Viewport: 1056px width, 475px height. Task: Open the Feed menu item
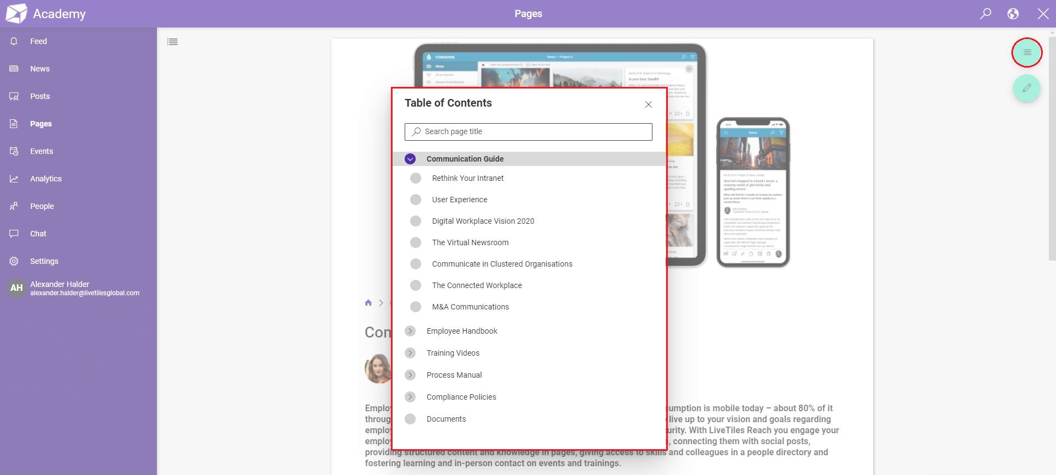39,41
